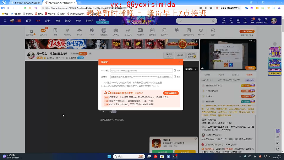Screen dimensions: 284x160
Task: Open the Douyu hamburger menu
Action: [5, 21]
